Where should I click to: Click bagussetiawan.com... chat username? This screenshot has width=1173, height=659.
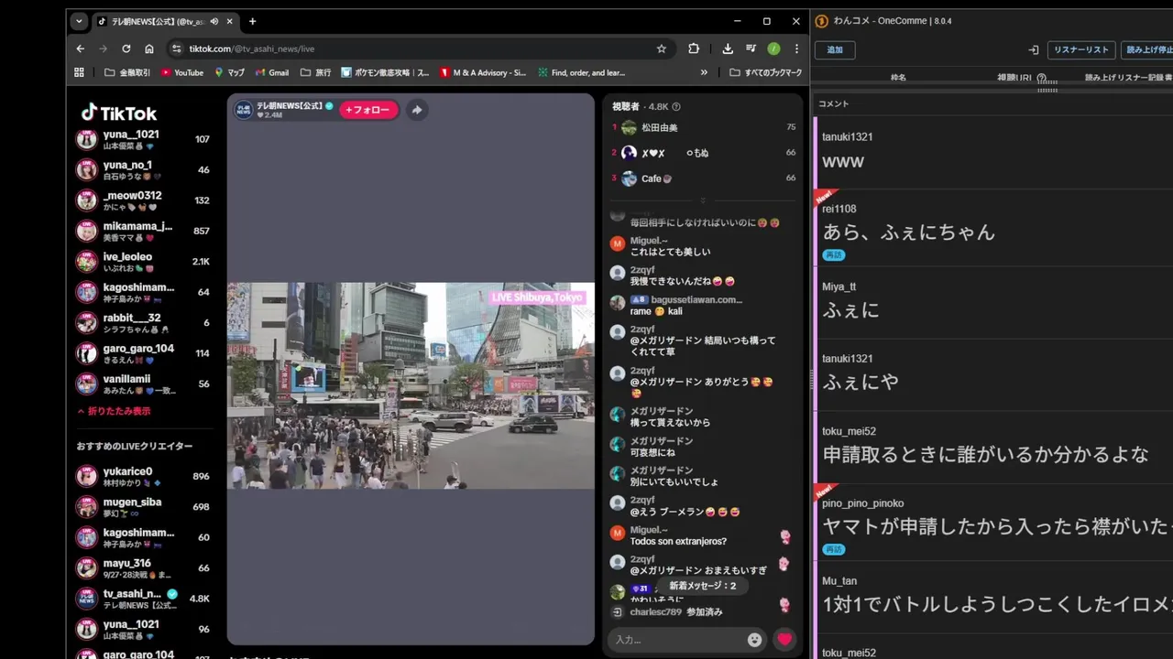696,299
